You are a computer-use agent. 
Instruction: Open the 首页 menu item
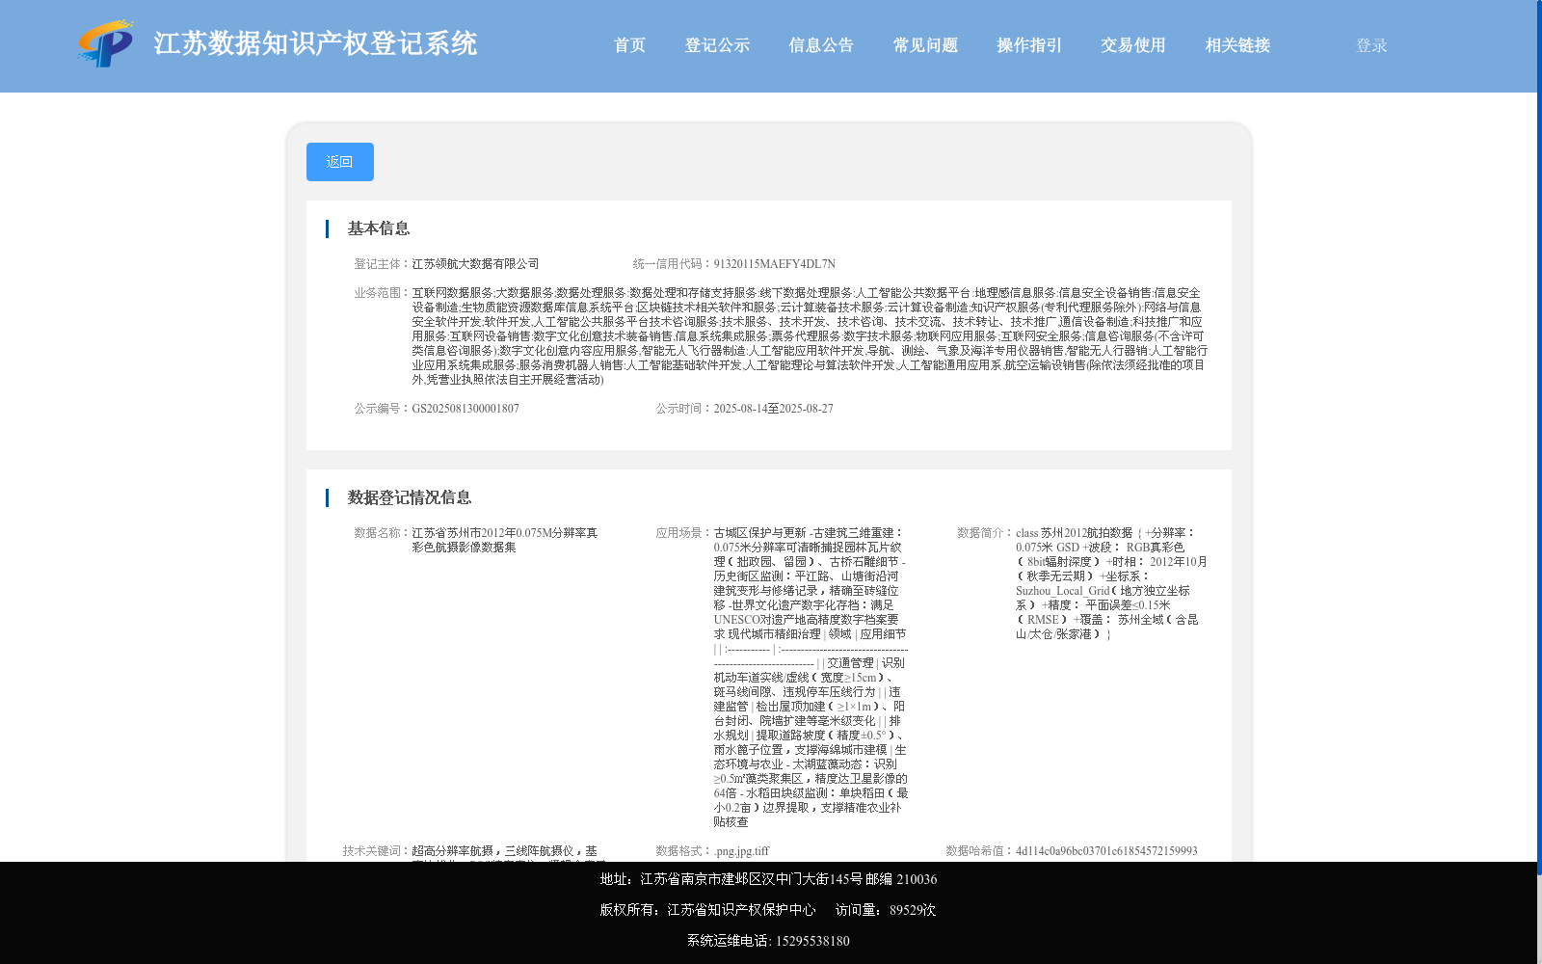click(x=629, y=45)
